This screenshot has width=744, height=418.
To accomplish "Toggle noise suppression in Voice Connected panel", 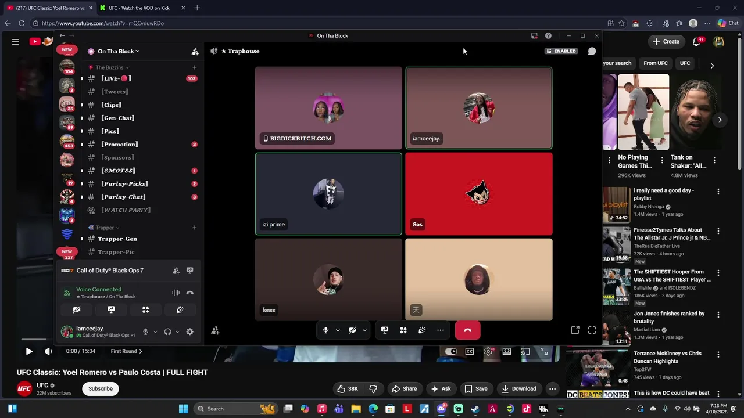I will tap(176, 293).
